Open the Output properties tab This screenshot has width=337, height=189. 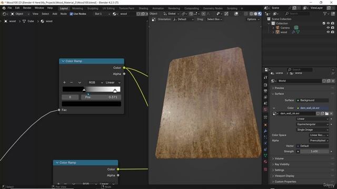pos(265,91)
